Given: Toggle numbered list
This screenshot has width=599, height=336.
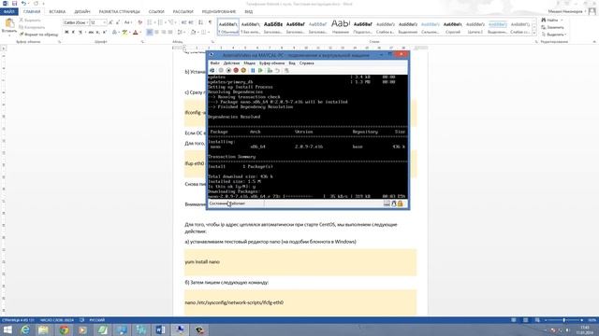Looking at the screenshot, I should (x=160, y=22).
